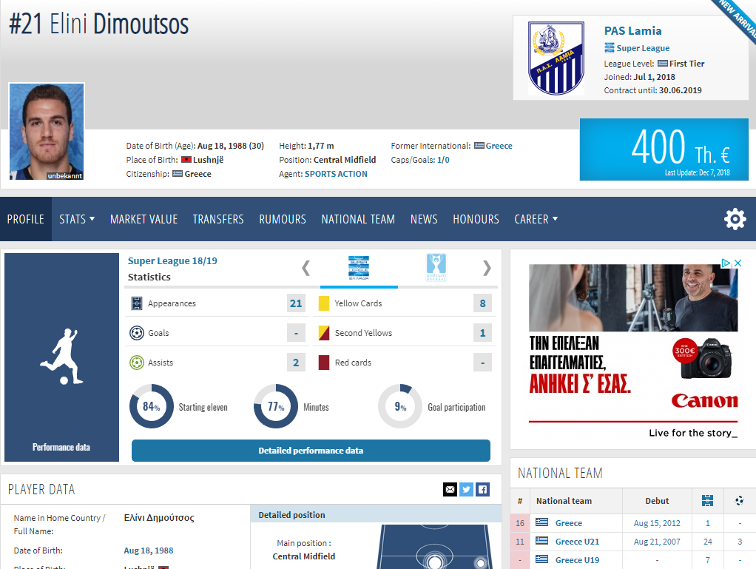Click the assists count 2

coord(296,362)
